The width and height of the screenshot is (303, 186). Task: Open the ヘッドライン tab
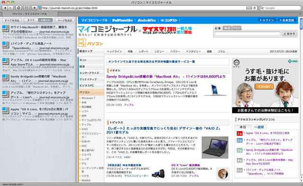click(x=115, y=51)
